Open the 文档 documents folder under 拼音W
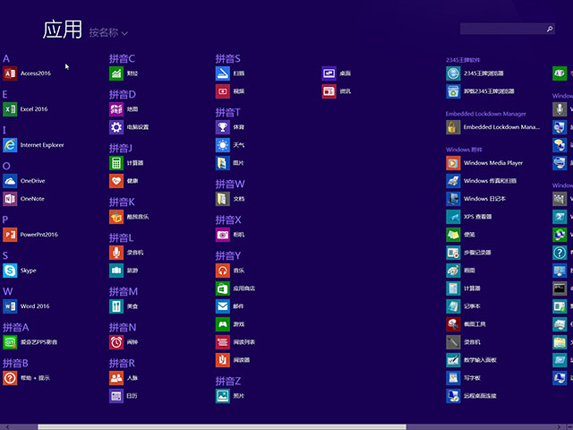This screenshot has height=430, width=573. [230, 199]
